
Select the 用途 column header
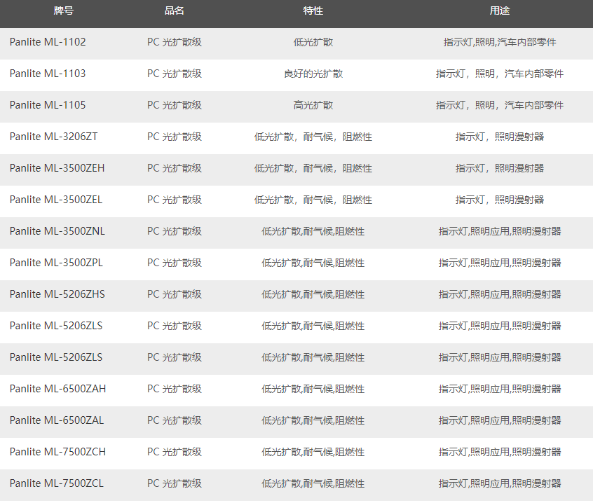pos(500,11)
